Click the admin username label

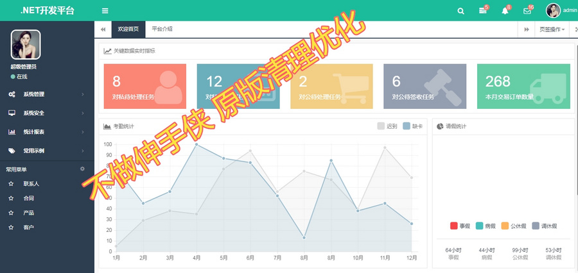[x=570, y=11]
